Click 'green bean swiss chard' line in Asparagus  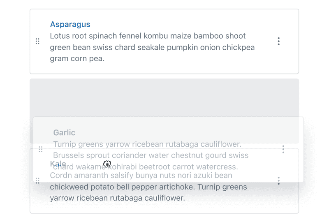152,47
